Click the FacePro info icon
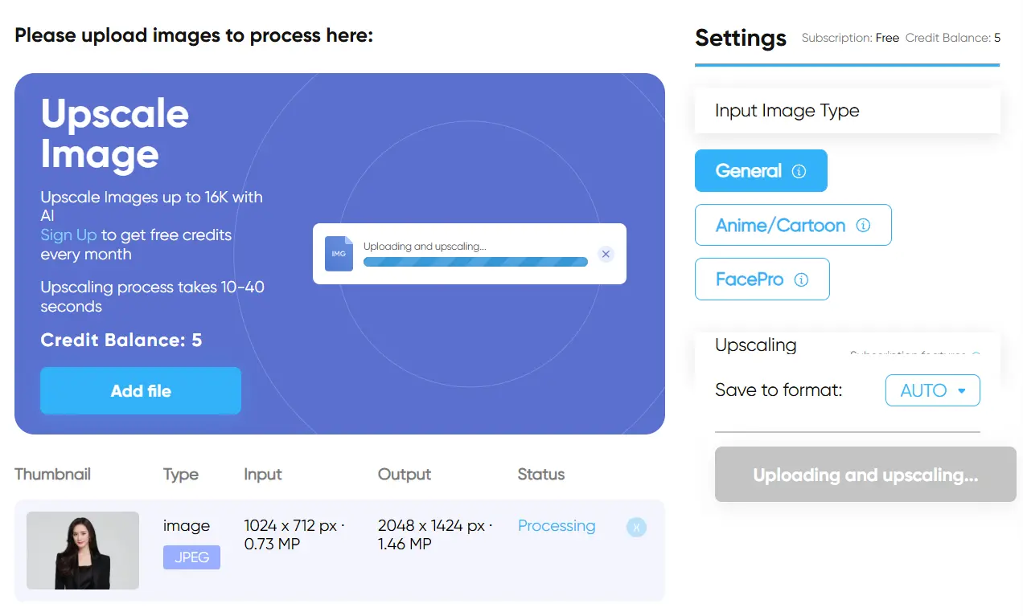This screenshot has height=616, width=1023. 801,280
